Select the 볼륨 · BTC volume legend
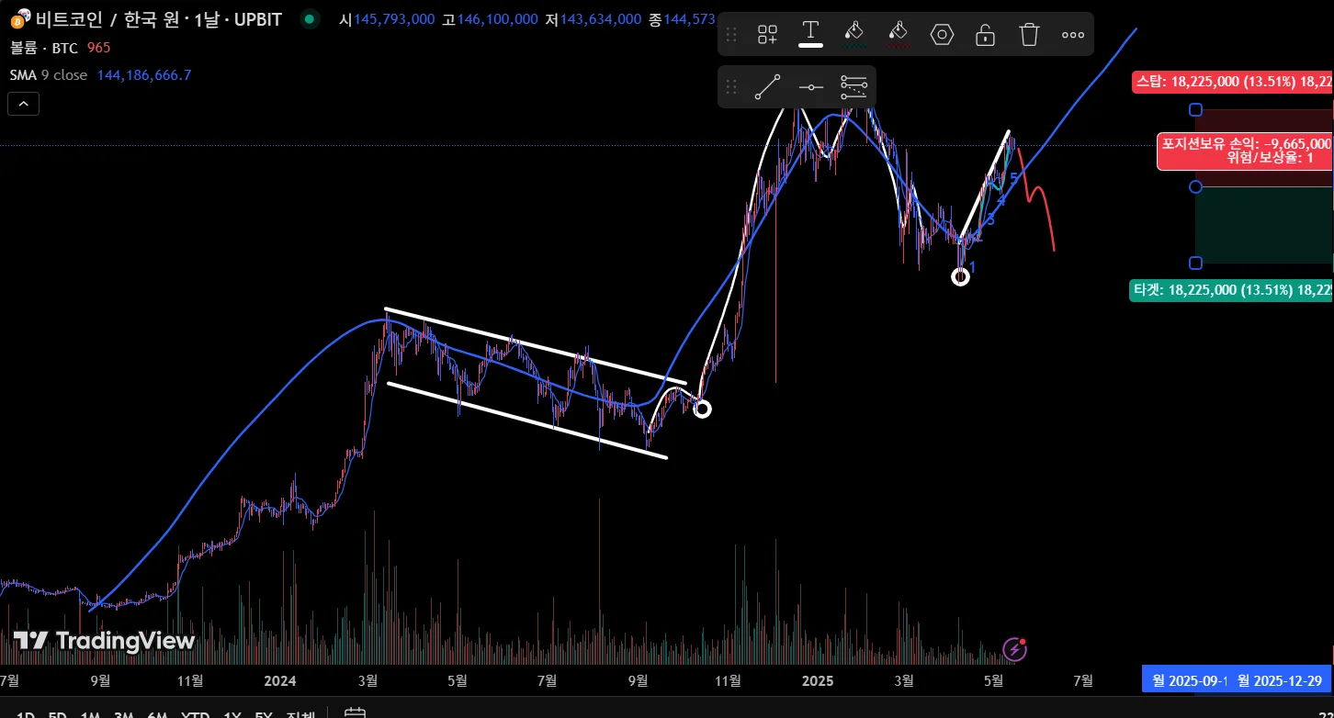Viewport: 1334px width, 718px height. coord(43,48)
